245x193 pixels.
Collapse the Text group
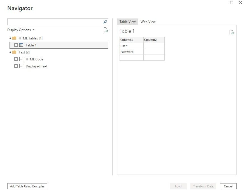[10, 52]
